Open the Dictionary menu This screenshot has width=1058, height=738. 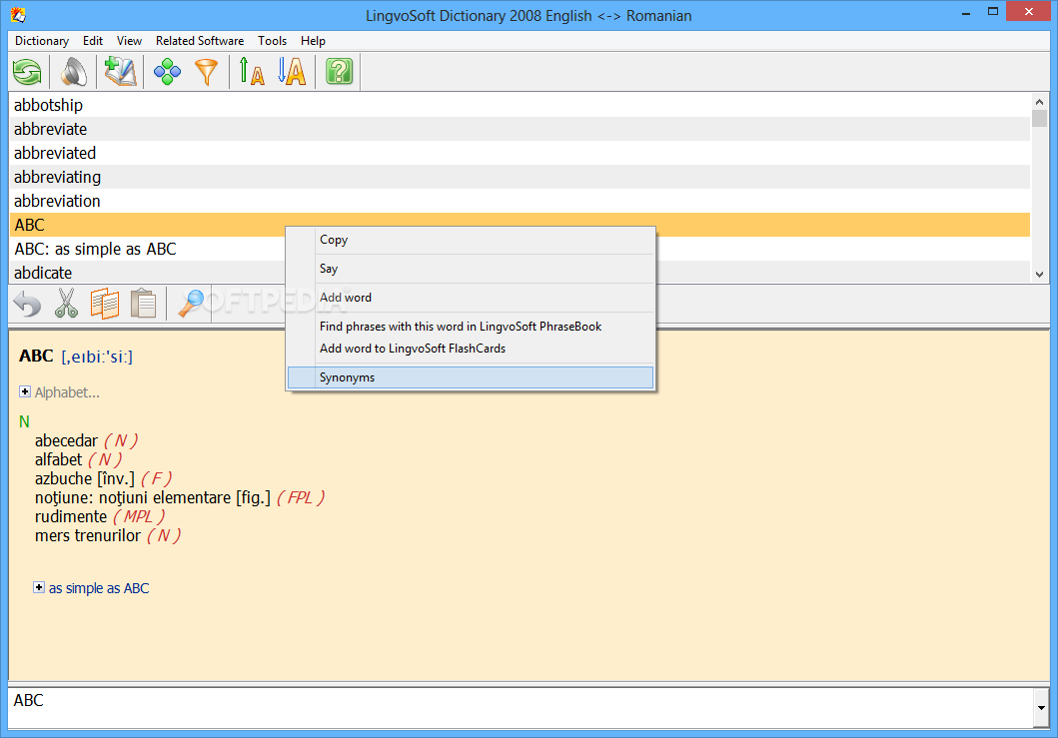42,41
